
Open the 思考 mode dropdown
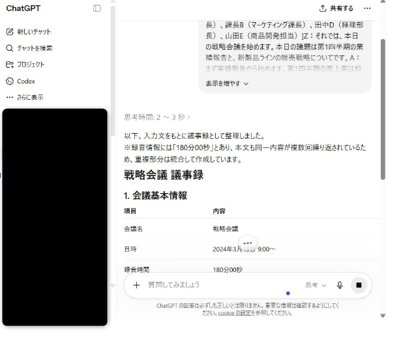(316, 285)
